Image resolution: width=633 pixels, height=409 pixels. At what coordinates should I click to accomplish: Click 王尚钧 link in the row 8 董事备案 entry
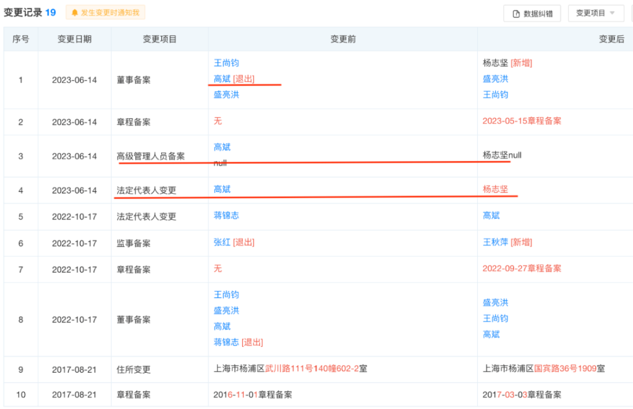pos(227,295)
